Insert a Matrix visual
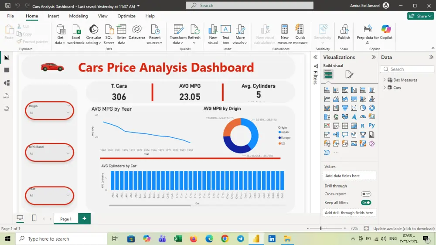 click(354, 126)
